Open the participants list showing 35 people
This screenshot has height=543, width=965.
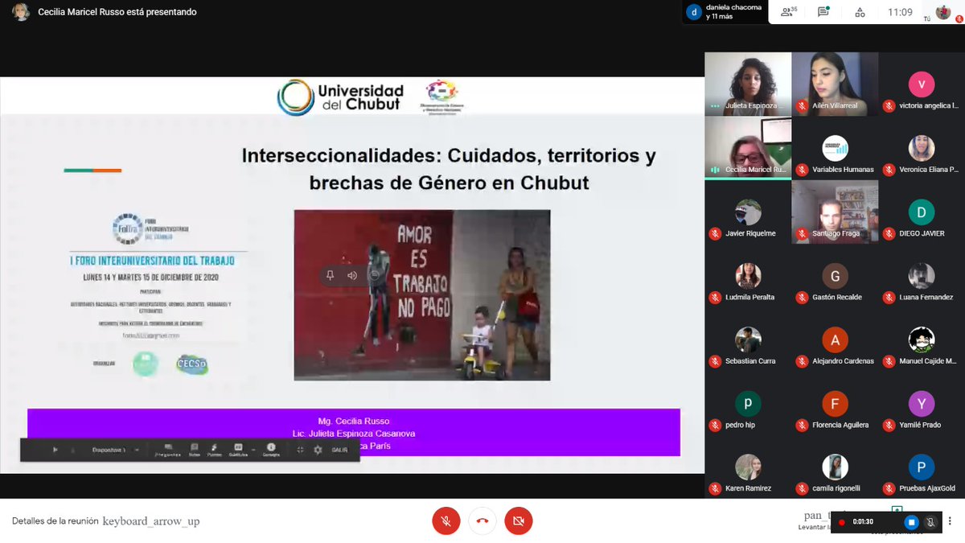pos(788,12)
